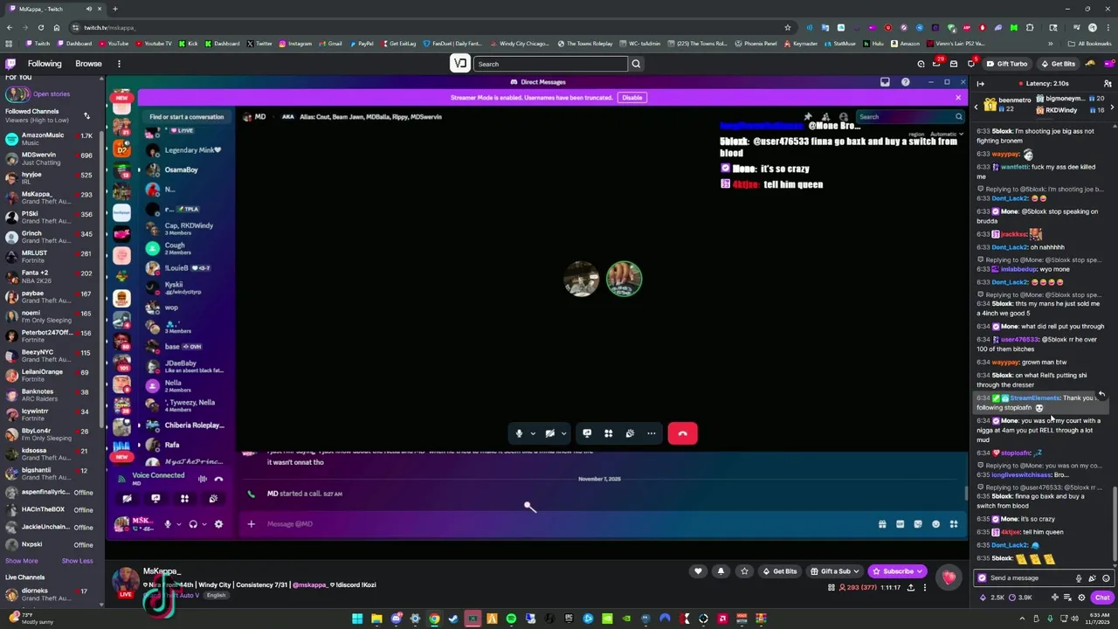Open Discord user settings gear
The height and width of the screenshot is (629, 1118).
pos(218,524)
